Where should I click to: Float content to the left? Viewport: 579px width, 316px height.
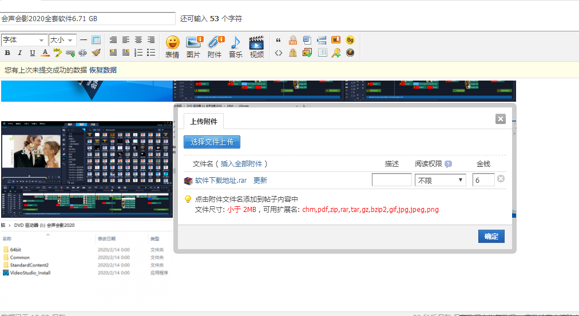(x=113, y=53)
